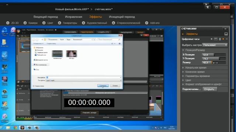
Task: Collapse the Позиция/Размер section
Action: tap(183, 50)
